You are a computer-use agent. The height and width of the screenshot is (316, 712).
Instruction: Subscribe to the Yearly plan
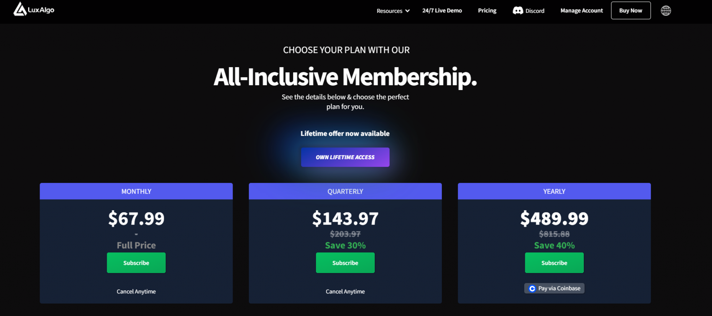[x=554, y=262]
